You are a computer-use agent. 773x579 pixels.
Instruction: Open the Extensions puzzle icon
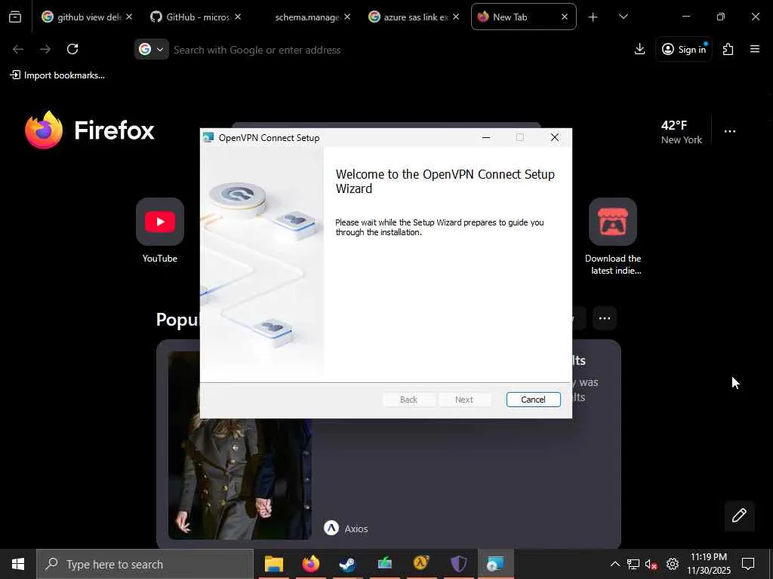pyautogui.click(x=728, y=49)
